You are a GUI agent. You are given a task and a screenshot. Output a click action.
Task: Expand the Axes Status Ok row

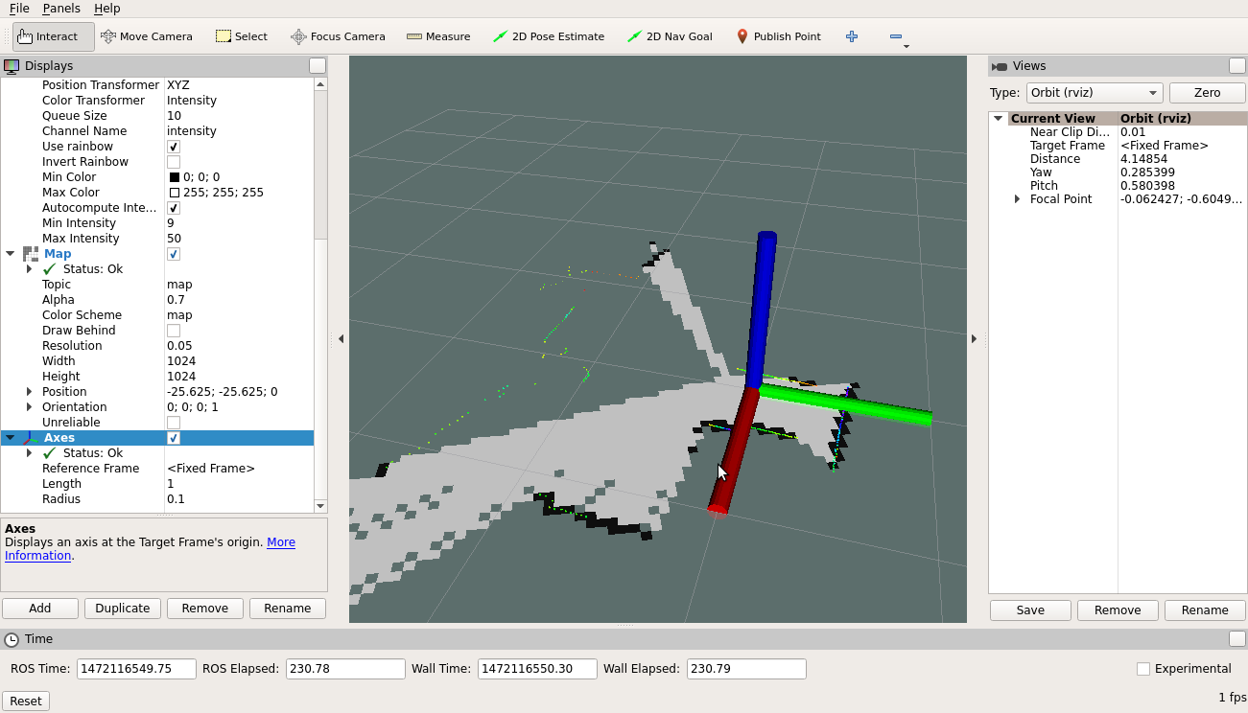click(x=30, y=453)
